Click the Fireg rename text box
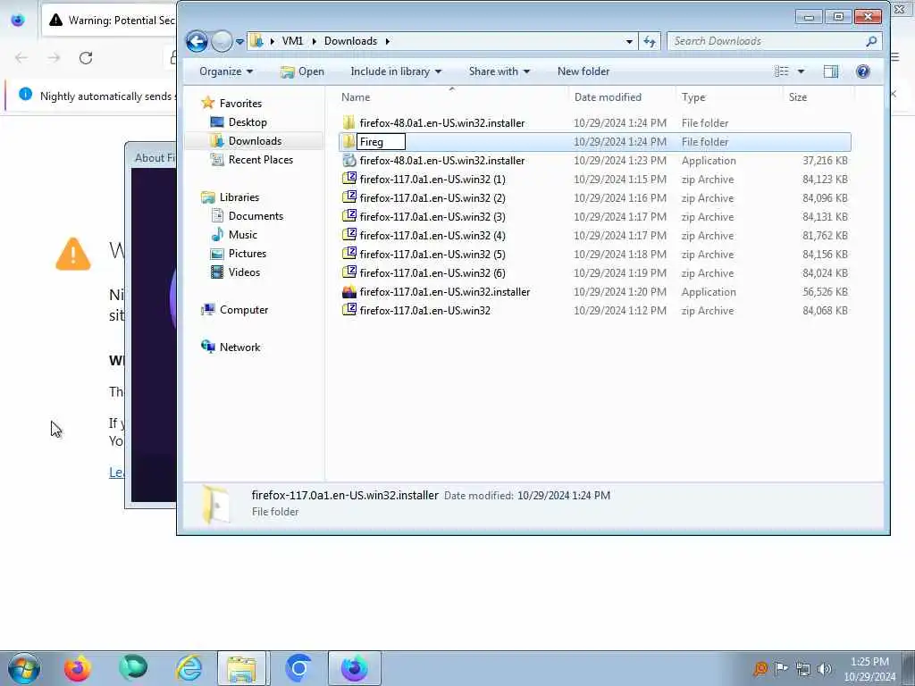 point(381,142)
